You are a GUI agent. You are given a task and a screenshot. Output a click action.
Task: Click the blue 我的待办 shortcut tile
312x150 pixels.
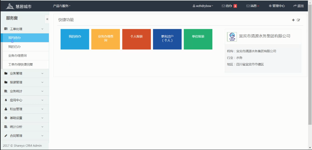75,39
